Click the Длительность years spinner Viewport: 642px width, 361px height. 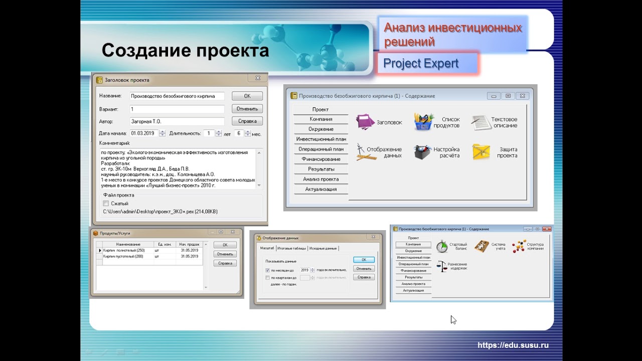pyautogui.click(x=219, y=133)
